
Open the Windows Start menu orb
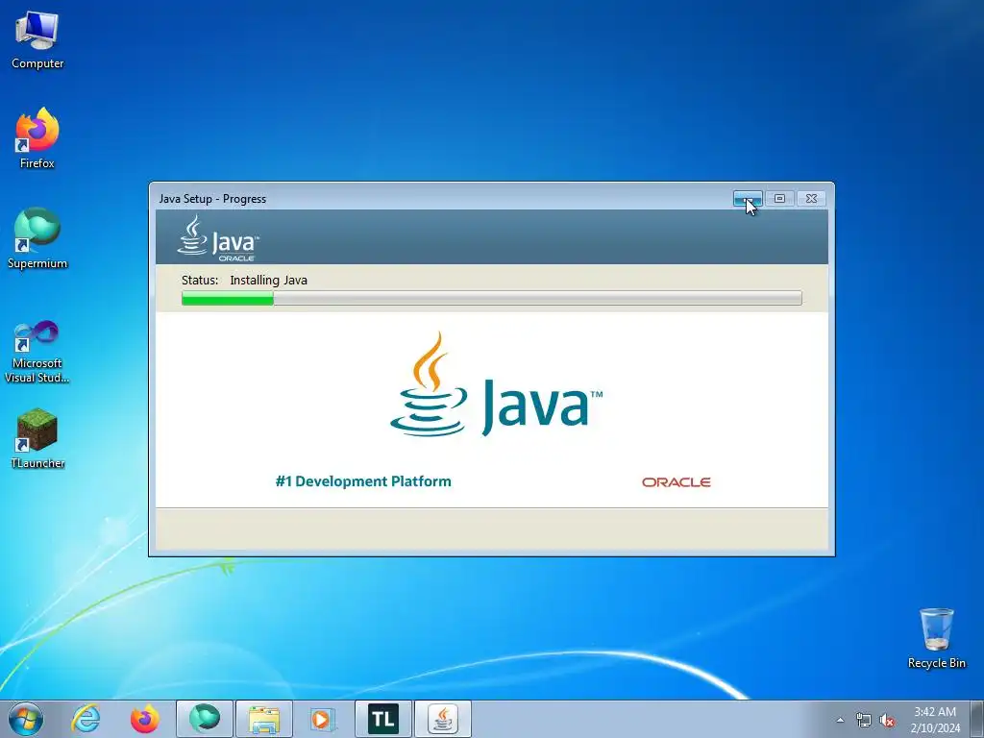tap(26, 719)
